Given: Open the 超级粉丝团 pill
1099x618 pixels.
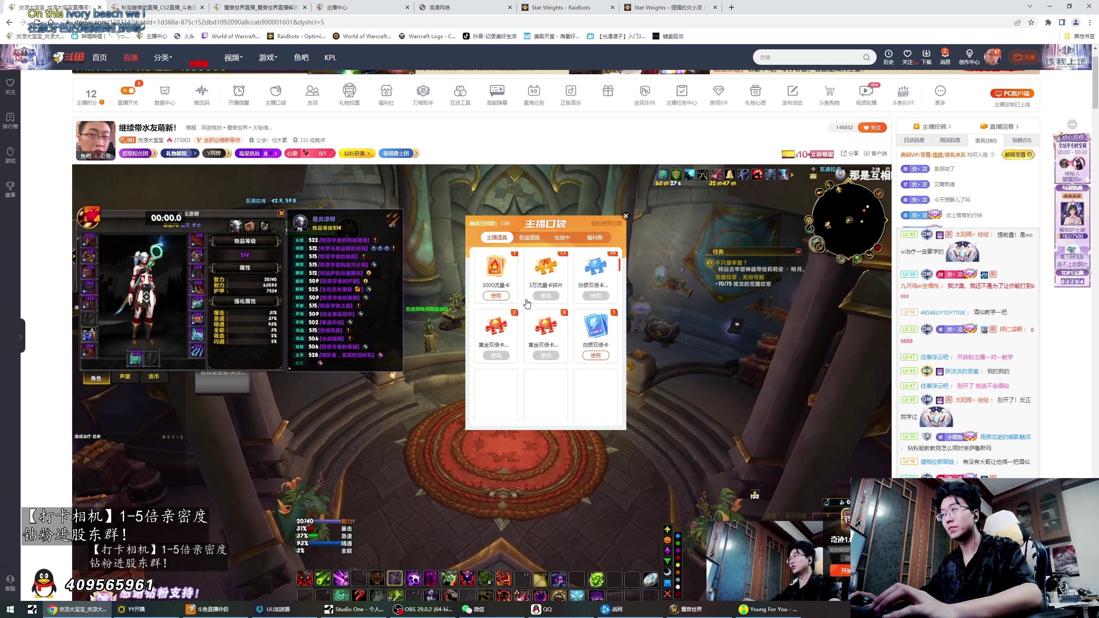Looking at the screenshot, I should pos(138,153).
